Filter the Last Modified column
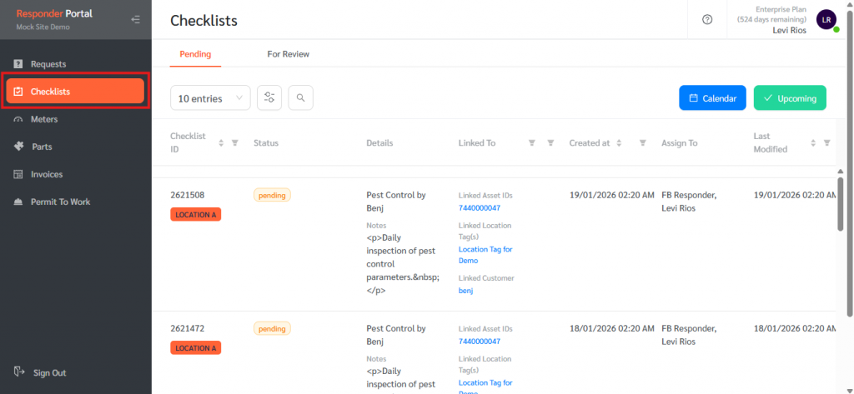 (826, 143)
